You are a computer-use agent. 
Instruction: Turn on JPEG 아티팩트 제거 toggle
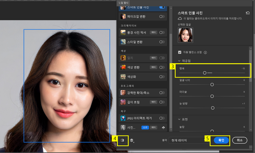(162, 118)
